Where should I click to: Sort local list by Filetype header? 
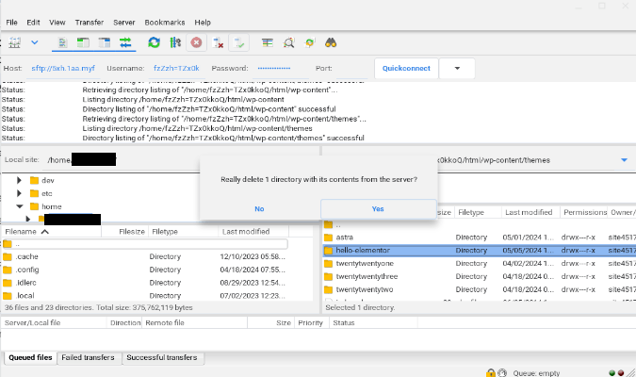point(183,232)
